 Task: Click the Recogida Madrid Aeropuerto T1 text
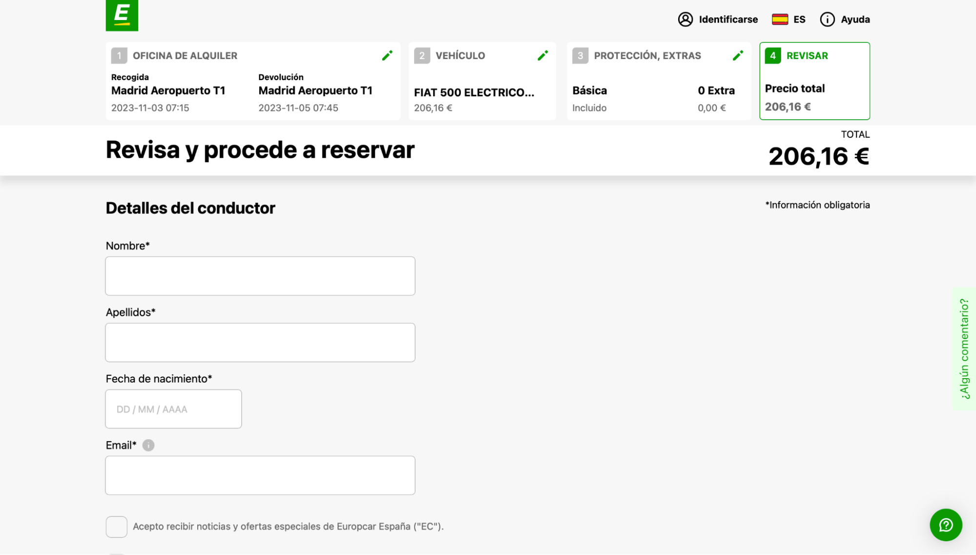pyautogui.click(x=168, y=91)
